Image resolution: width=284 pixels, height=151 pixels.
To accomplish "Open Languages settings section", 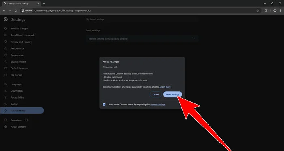I will [16, 84].
